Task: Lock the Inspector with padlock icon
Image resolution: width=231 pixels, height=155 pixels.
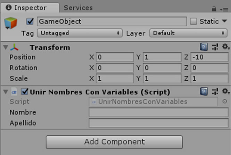Action: [x=214, y=9]
